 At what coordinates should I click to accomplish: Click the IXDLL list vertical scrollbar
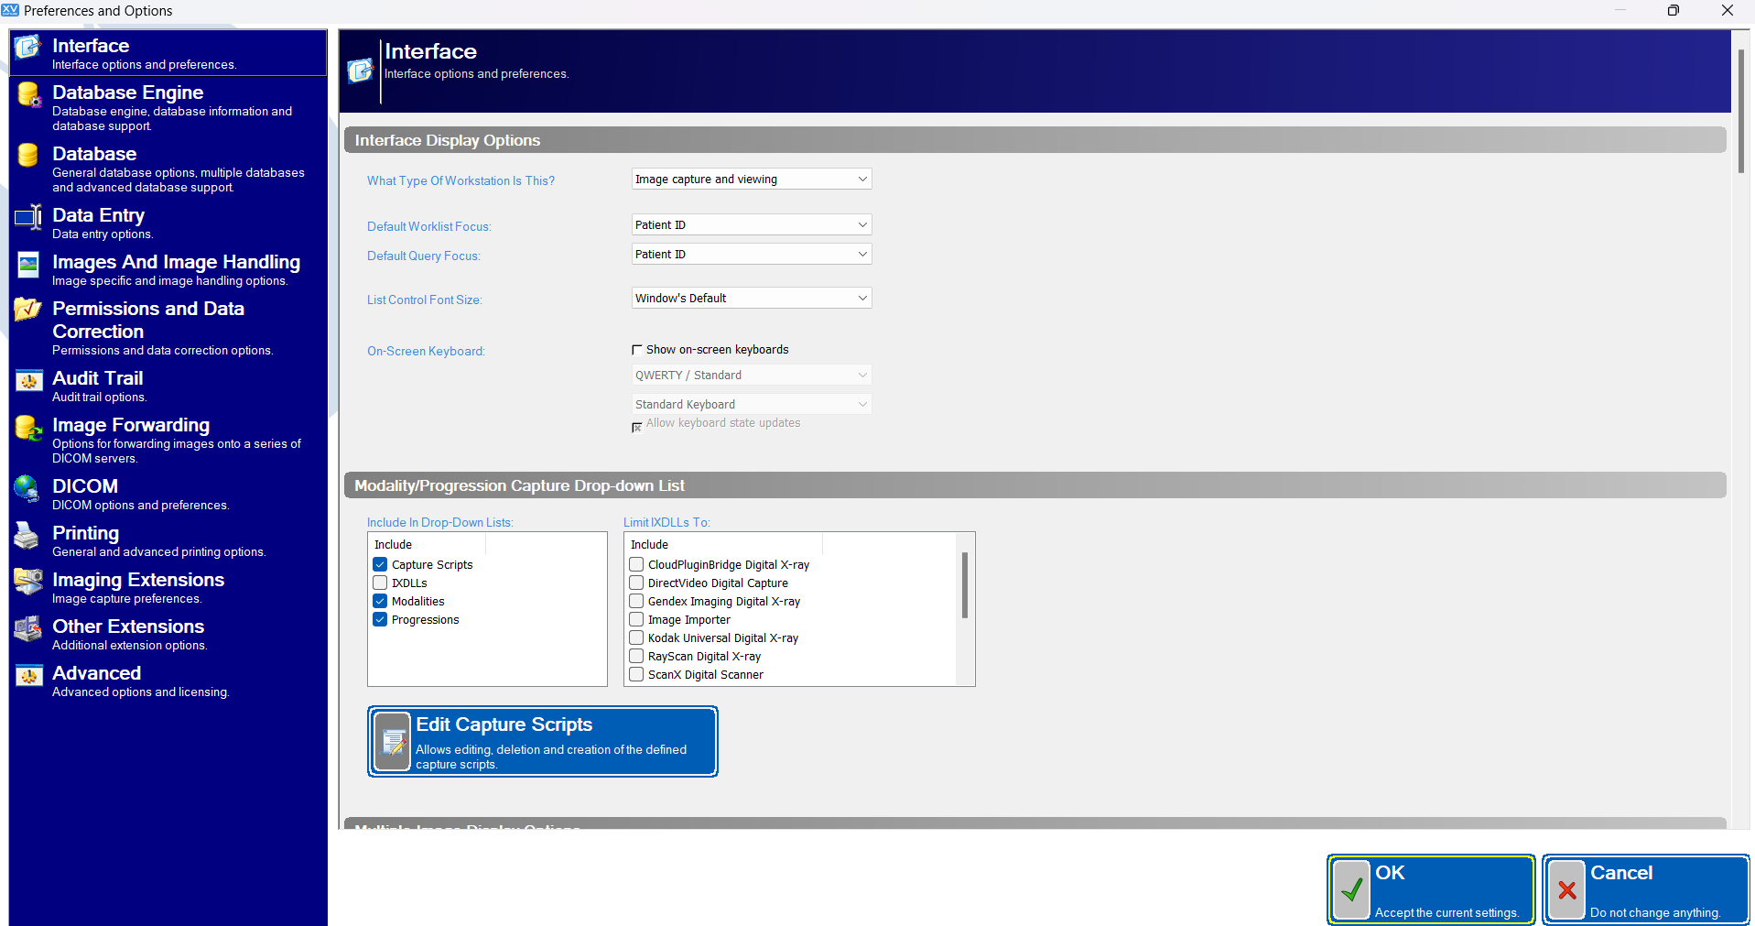[x=964, y=585]
